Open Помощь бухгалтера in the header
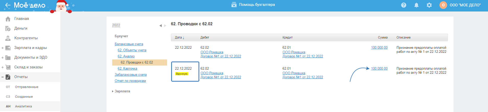Viewport: 488px width, 112px height. coord(253,5)
